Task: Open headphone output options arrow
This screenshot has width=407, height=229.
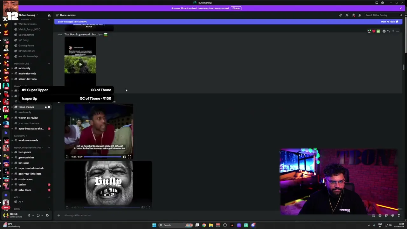Action: pos(42,215)
